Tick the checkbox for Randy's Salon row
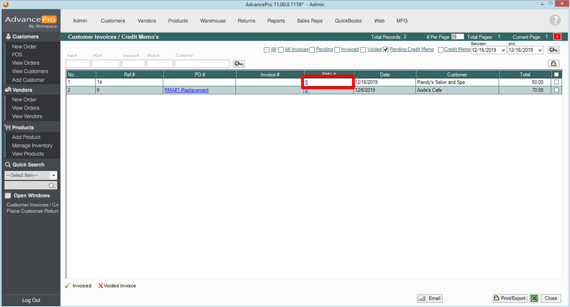This screenshot has height=307, width=570. (556, 82)
